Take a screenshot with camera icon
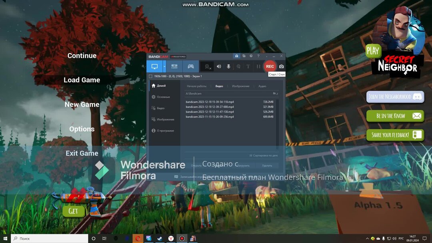This screenshot has width=432, height=243. (281, 66)
